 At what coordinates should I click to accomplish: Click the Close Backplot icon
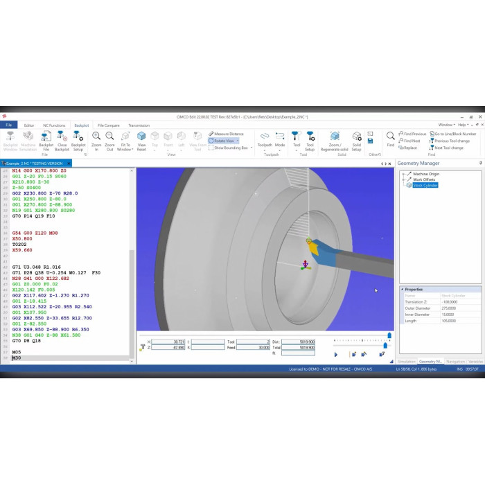[62, 140]
